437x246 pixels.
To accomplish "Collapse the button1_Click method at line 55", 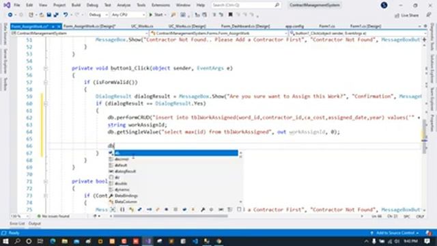I will pos(46,68).
